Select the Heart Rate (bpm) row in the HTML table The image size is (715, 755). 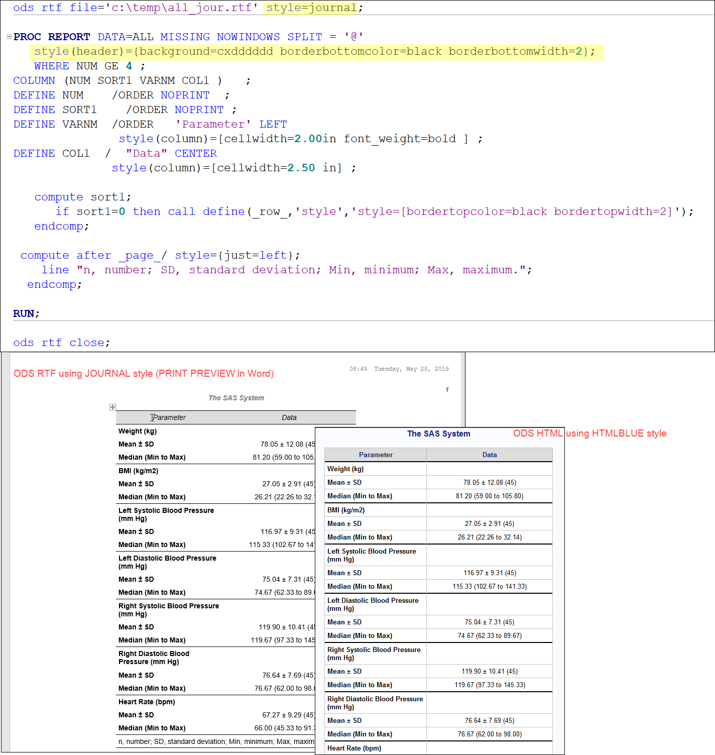354,748
